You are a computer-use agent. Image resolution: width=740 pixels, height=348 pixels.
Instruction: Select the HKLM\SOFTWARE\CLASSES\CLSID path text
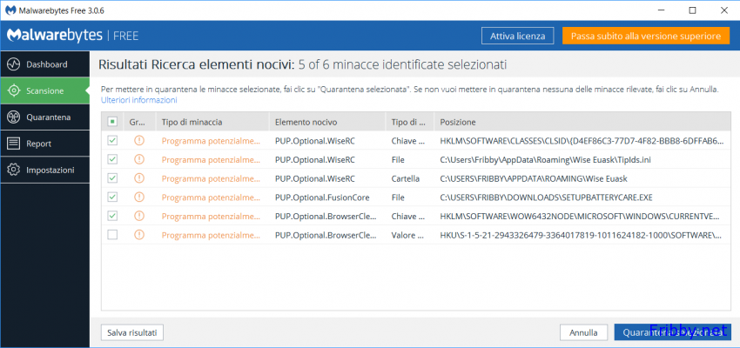(580, 141)
